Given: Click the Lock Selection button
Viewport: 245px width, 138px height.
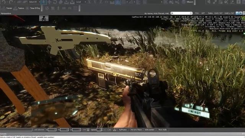Looking at the screenshot, I should (39, 130).
